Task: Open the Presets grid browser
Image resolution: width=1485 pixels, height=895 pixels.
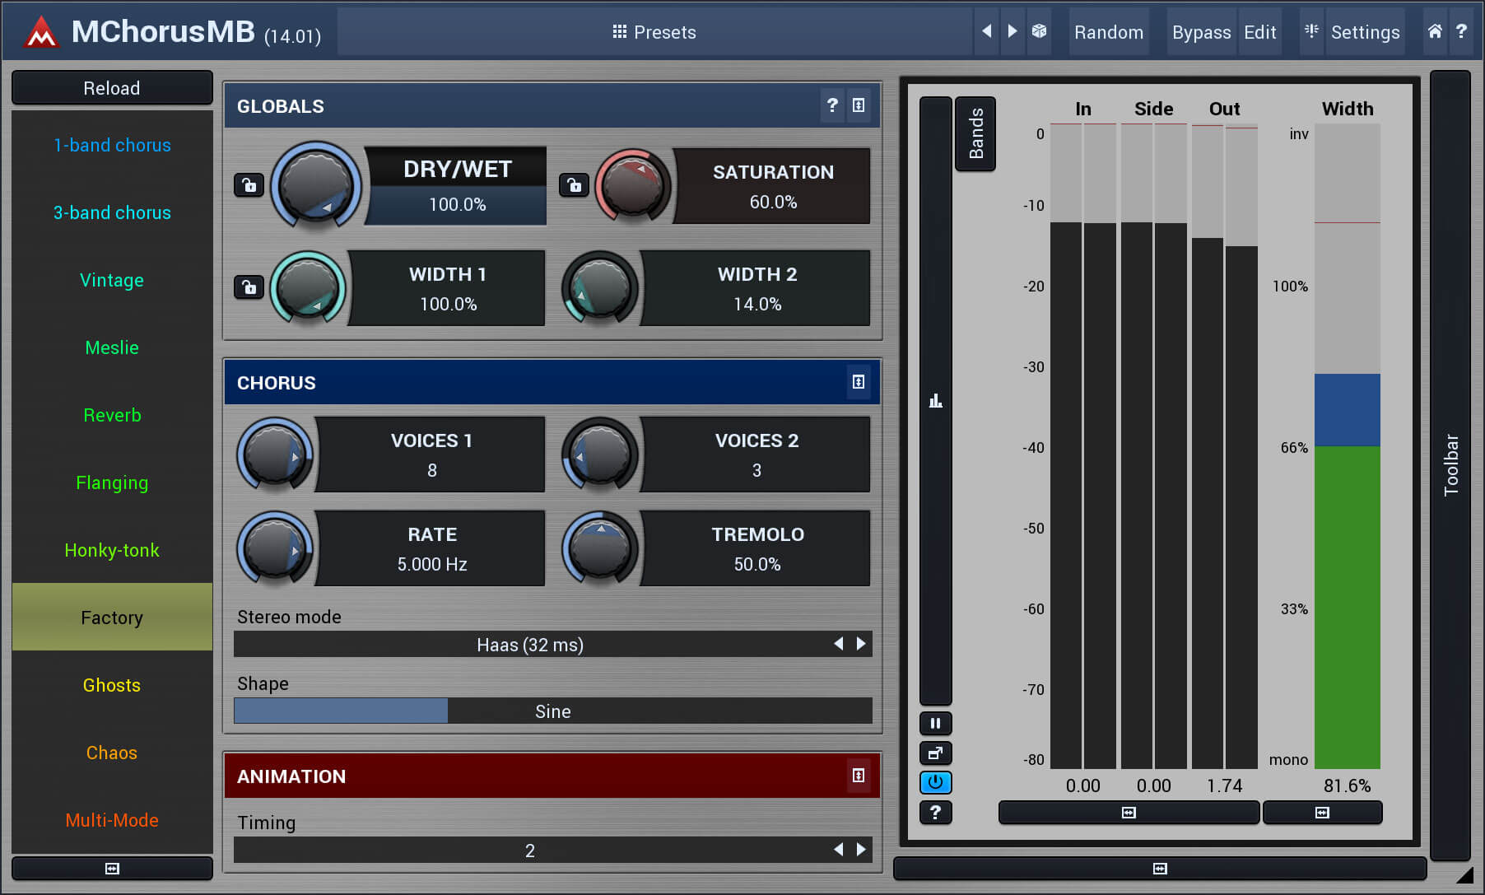Action: (620, 31)
